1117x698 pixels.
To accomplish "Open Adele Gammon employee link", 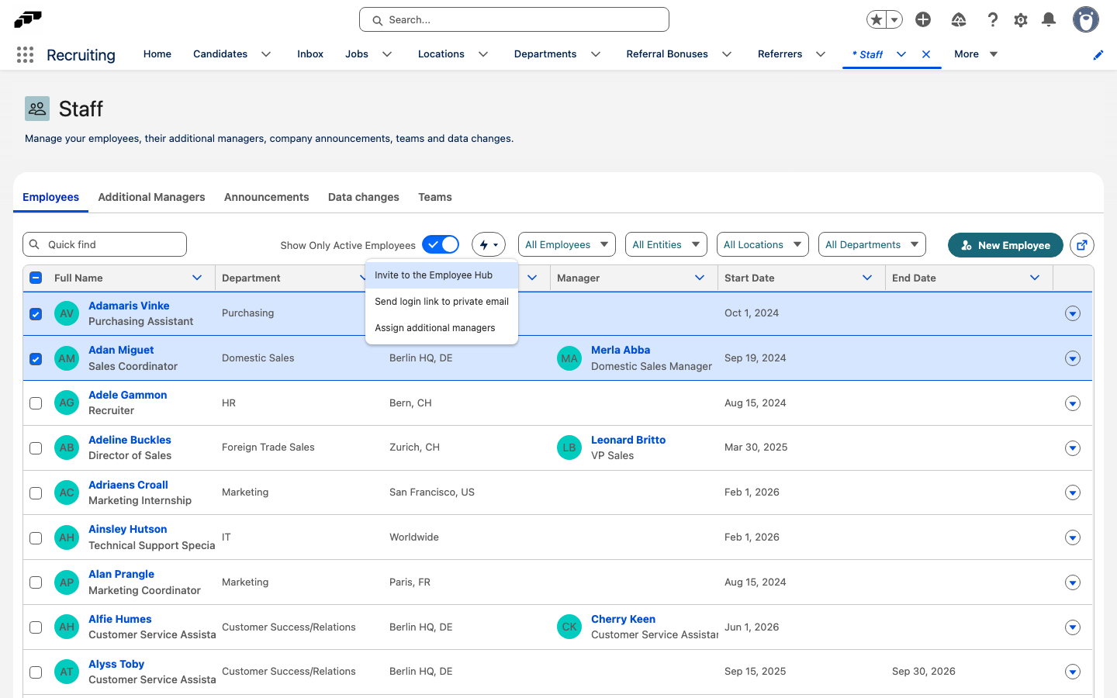I will [x=127, y=395].
